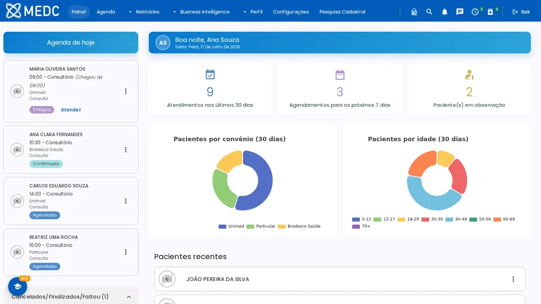Click Paciente(s) em observação text

(469, 105)
